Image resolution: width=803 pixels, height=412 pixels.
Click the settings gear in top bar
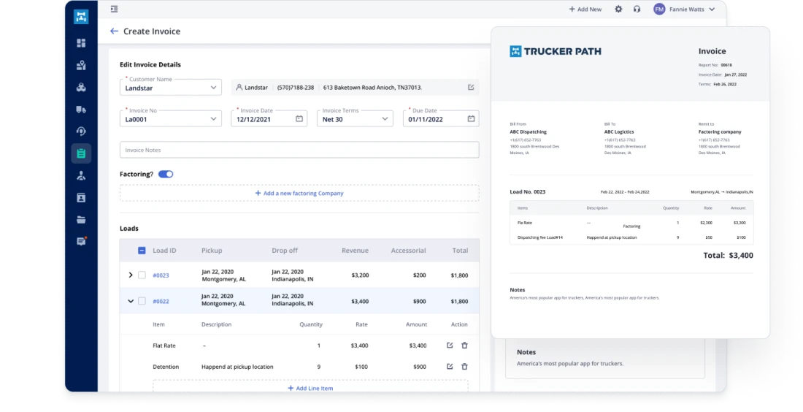pos(618,9)
